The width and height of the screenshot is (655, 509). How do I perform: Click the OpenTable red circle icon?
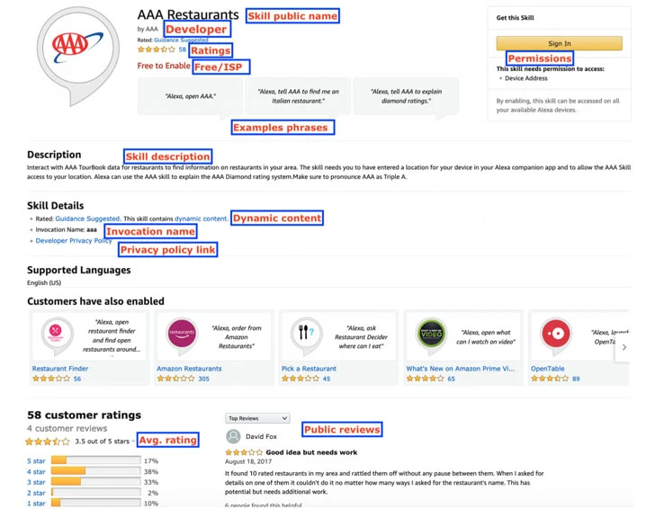(556, 334)
